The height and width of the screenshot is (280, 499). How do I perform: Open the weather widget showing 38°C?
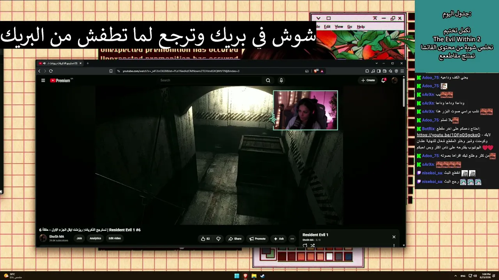pyautogui.click(x=12, y=276)
